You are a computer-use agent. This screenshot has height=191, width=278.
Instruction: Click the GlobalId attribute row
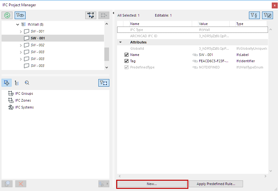pos(192,48)
